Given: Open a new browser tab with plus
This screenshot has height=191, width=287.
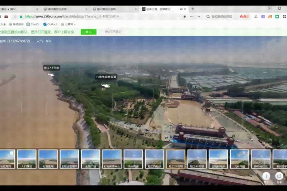Looking at the screenshot, I should click(x=193, y=9).
